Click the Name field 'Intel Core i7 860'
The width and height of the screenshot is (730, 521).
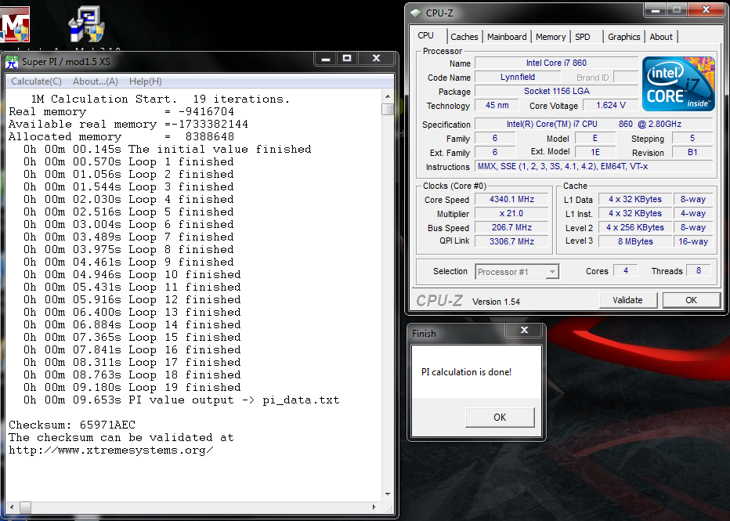pos(556,63)
